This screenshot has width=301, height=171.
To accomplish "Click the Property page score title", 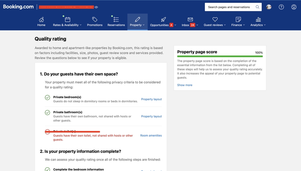I will tap(197, 52).
